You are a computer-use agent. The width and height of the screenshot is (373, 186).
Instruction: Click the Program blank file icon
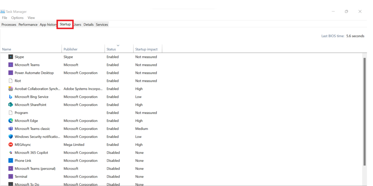click(x=11, y=113)
